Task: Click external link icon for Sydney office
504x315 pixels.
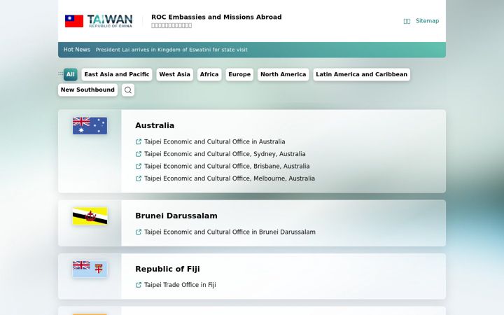Action: pos(139,154)
